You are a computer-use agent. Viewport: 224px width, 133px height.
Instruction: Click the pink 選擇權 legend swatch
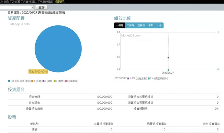(x=67, y=81)
